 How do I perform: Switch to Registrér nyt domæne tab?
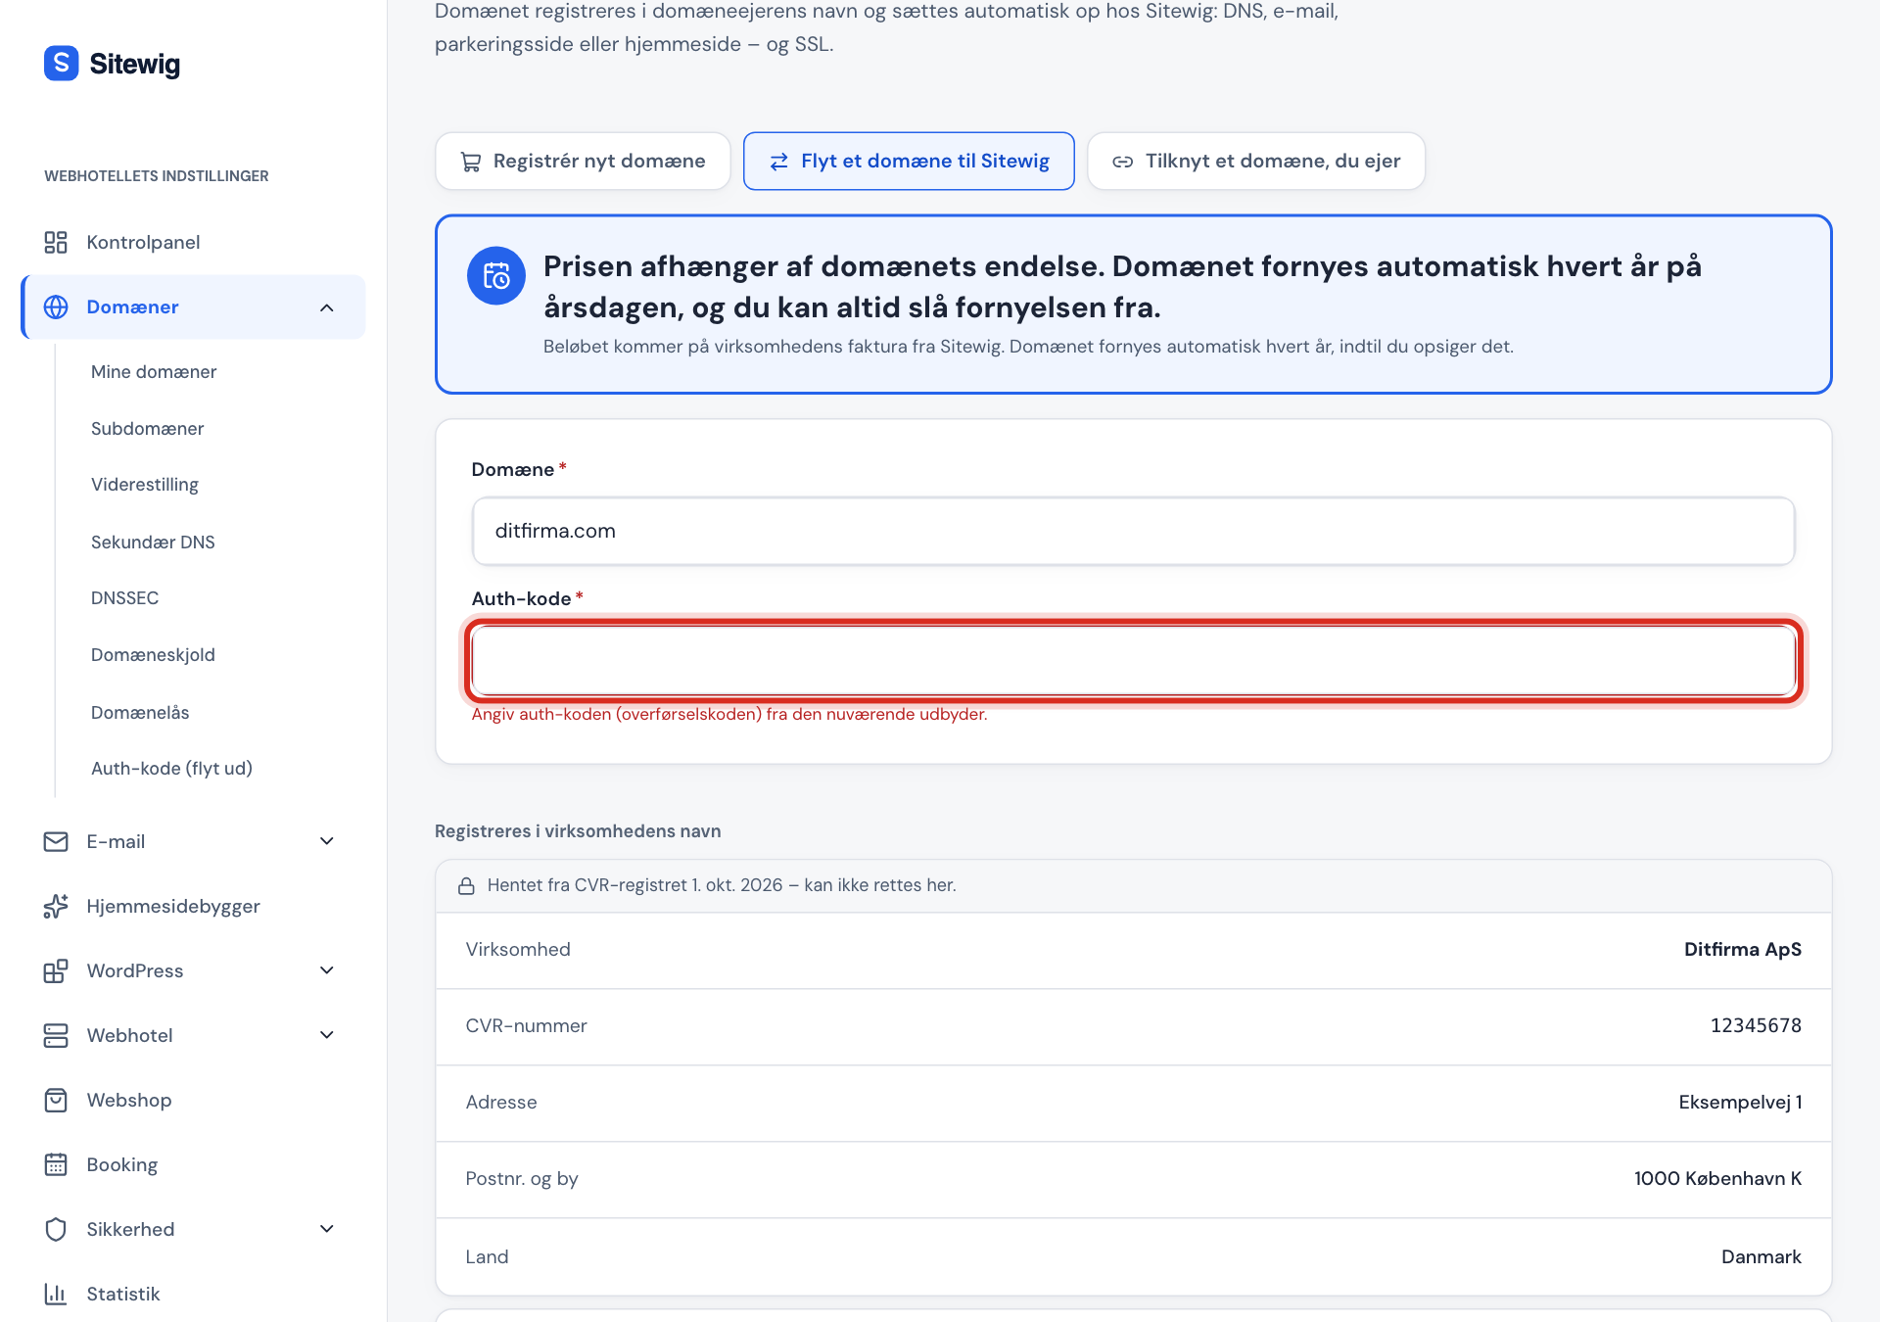click(583, 161)
